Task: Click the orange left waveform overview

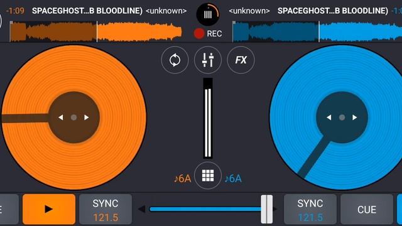Action: pos(95,31)
